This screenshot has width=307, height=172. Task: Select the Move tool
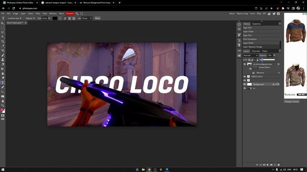coord(2,23)
